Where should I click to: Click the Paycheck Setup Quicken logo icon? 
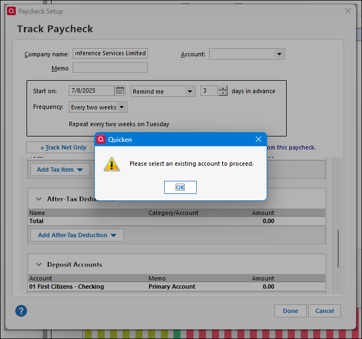(x=11, y=11)
